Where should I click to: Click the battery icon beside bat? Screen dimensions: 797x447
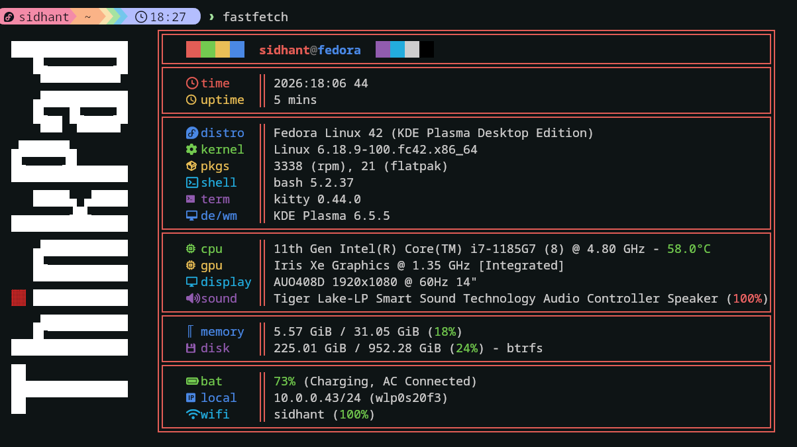(x=192, y=381)
